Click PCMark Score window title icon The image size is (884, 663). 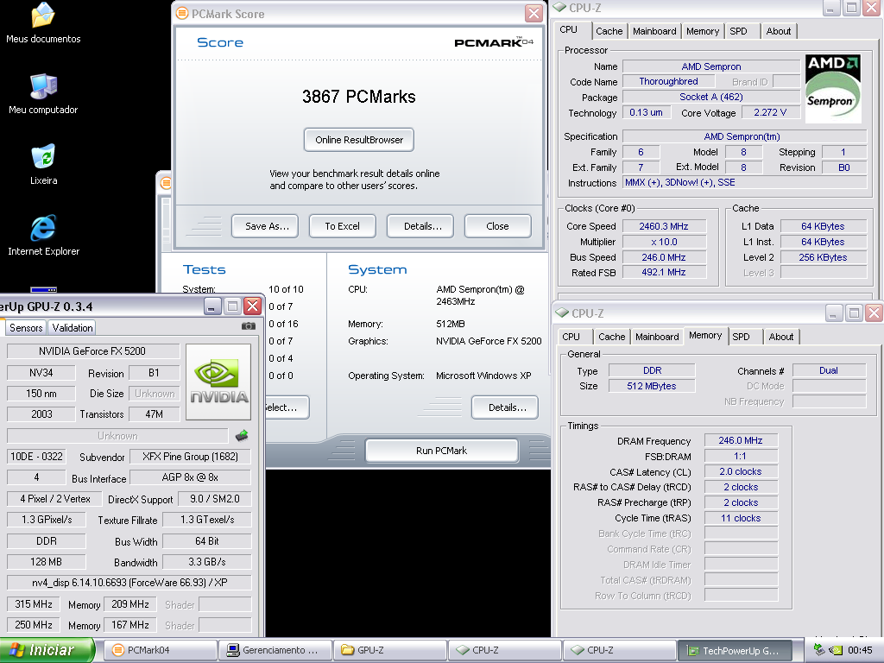[x=182, y=14]
